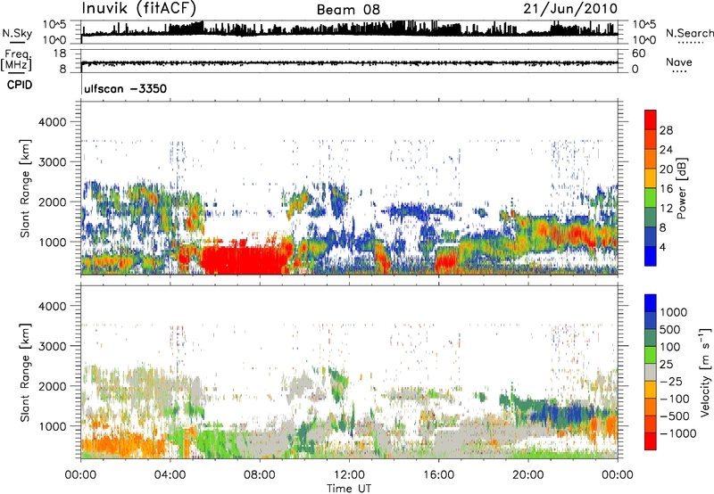Pick the gray segment of Velocity color bar

651,372
